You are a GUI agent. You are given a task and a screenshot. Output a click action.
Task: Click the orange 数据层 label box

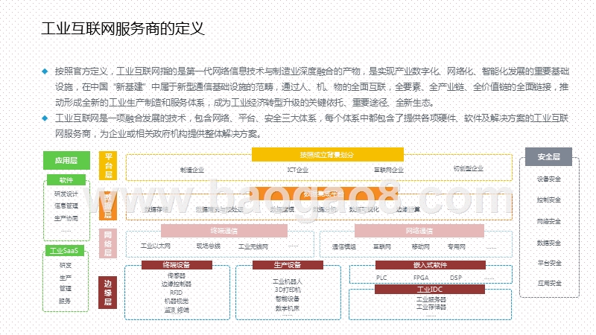[108, 205]
